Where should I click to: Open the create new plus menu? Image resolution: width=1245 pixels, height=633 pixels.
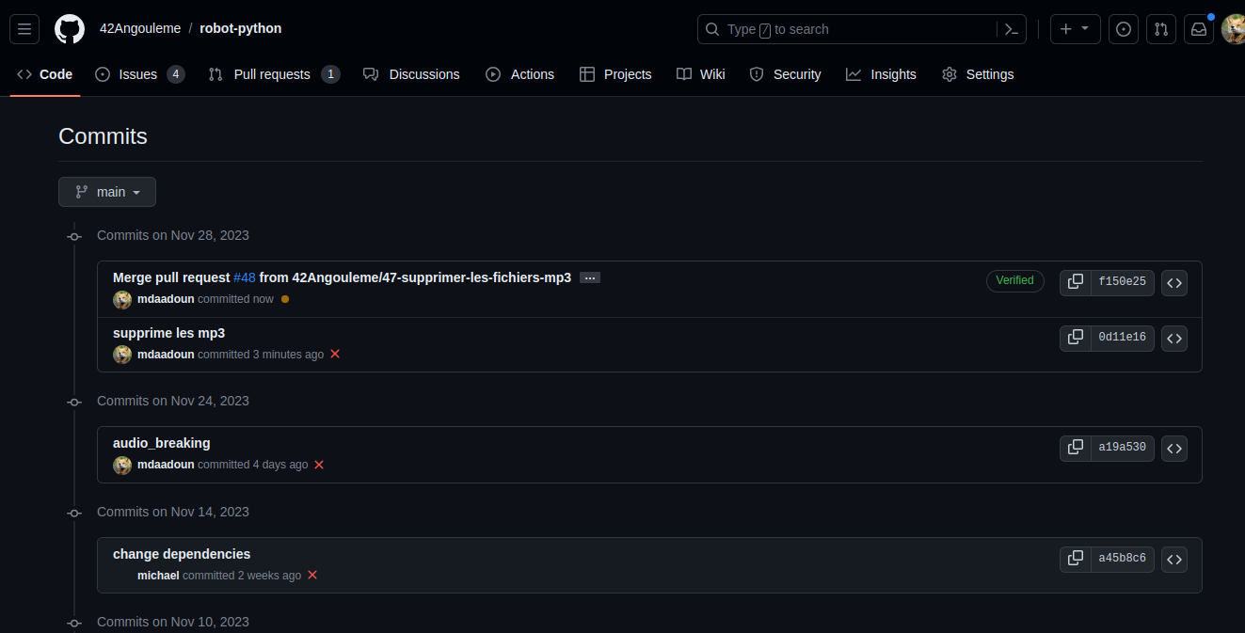coord(1074,29)
